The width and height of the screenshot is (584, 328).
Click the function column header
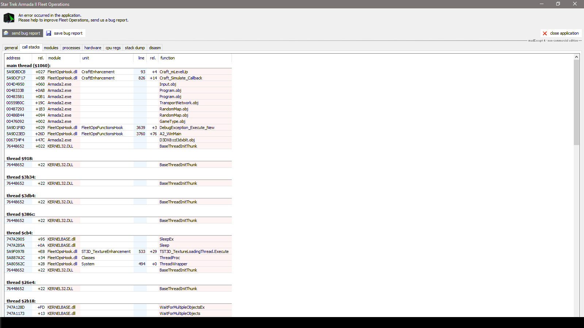[x=195, y=58]
